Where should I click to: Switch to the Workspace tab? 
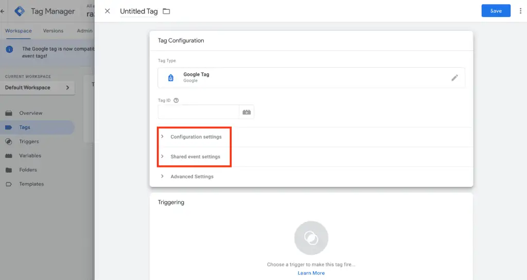click(x=18, y=30)
